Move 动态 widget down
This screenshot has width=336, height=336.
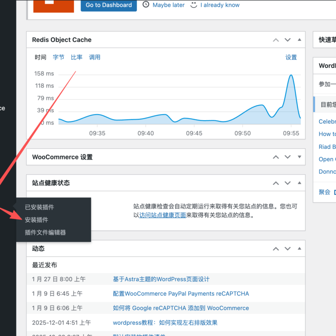pyautogui.click(x=288, y=249)
